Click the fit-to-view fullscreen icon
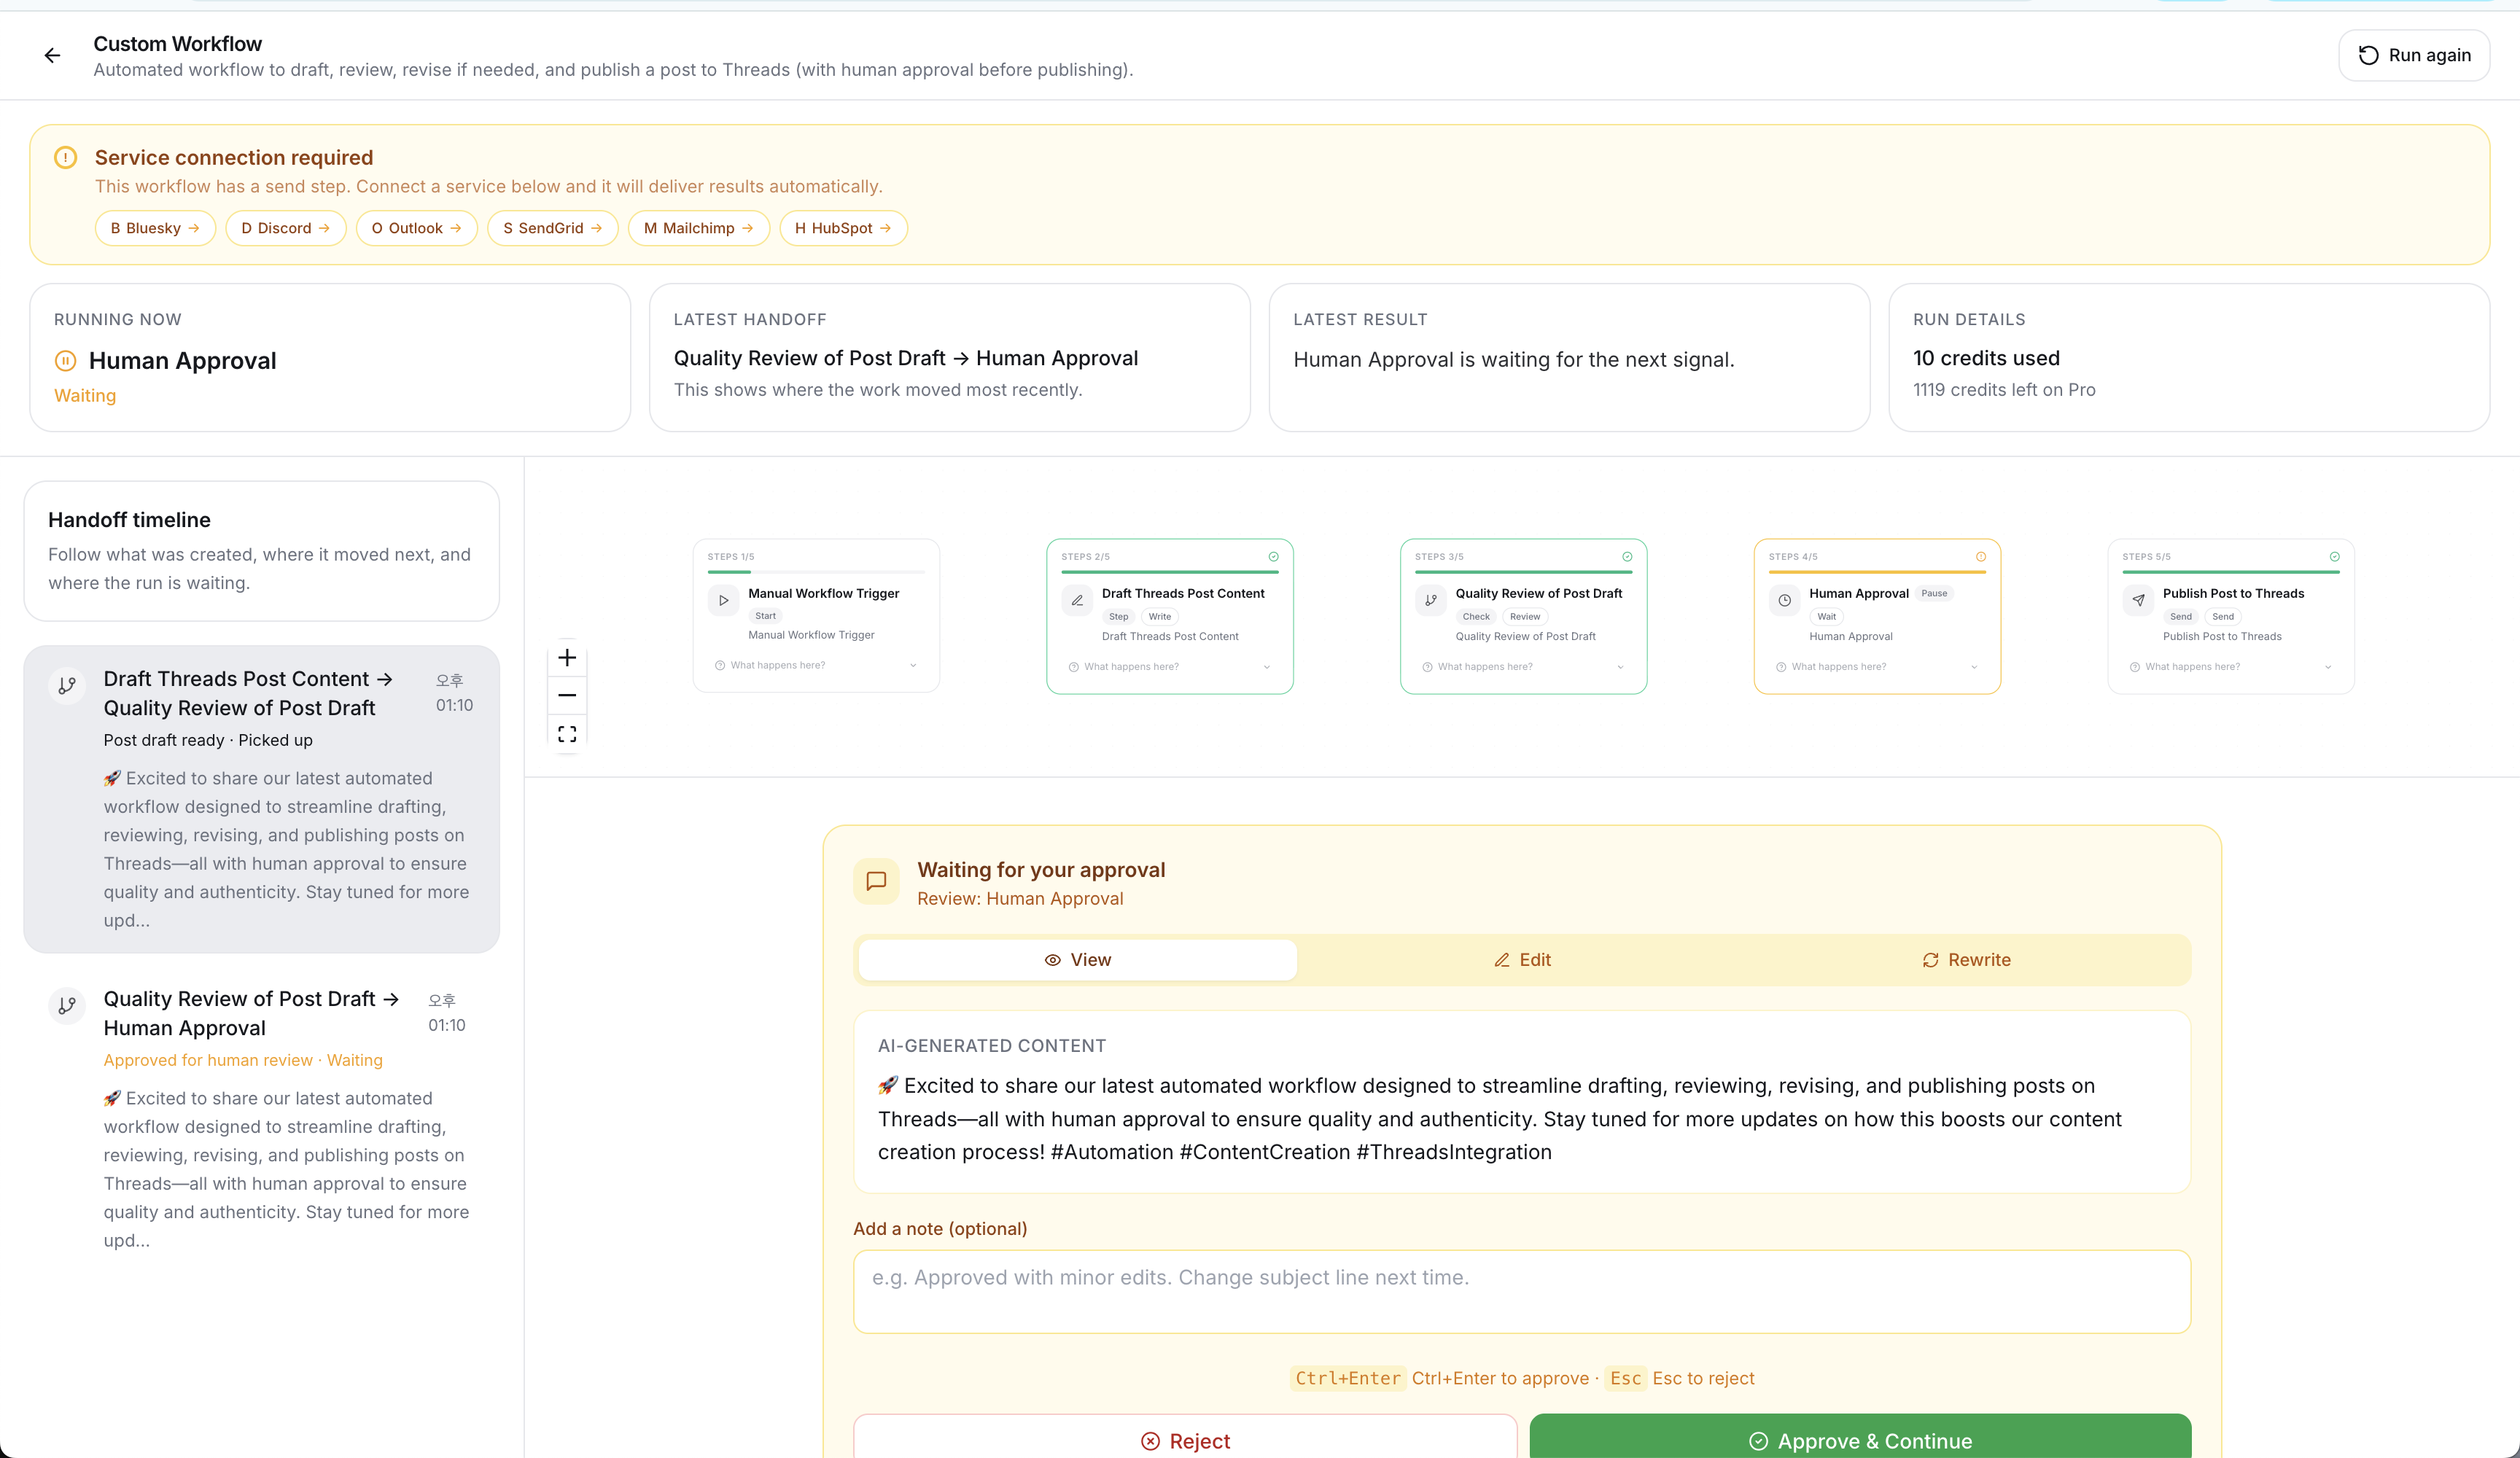Screen dimensions: 2520x1458 567,734
